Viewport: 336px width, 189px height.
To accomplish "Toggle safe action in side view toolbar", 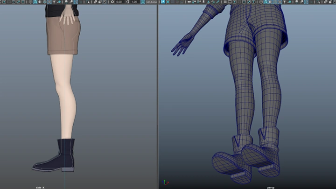I will (x=18, y=2).
